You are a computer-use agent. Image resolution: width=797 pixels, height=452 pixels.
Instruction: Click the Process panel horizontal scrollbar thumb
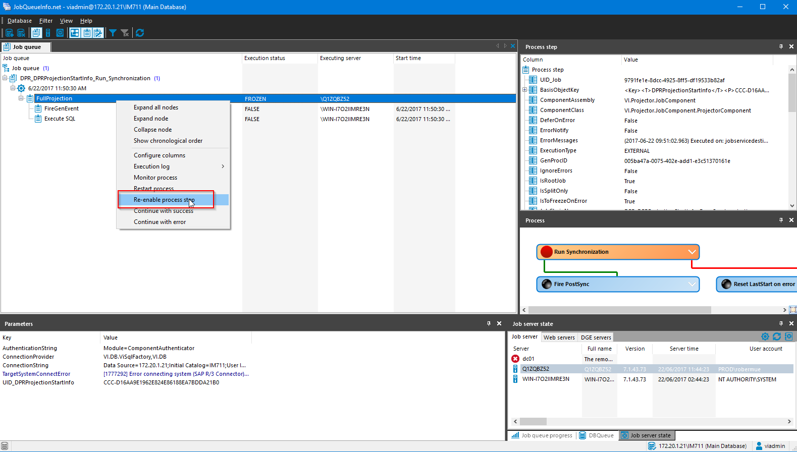point(619,310)
